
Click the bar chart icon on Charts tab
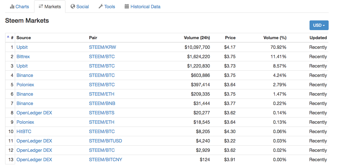12,7
